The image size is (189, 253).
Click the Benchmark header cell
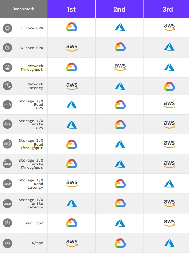[23, 9]
